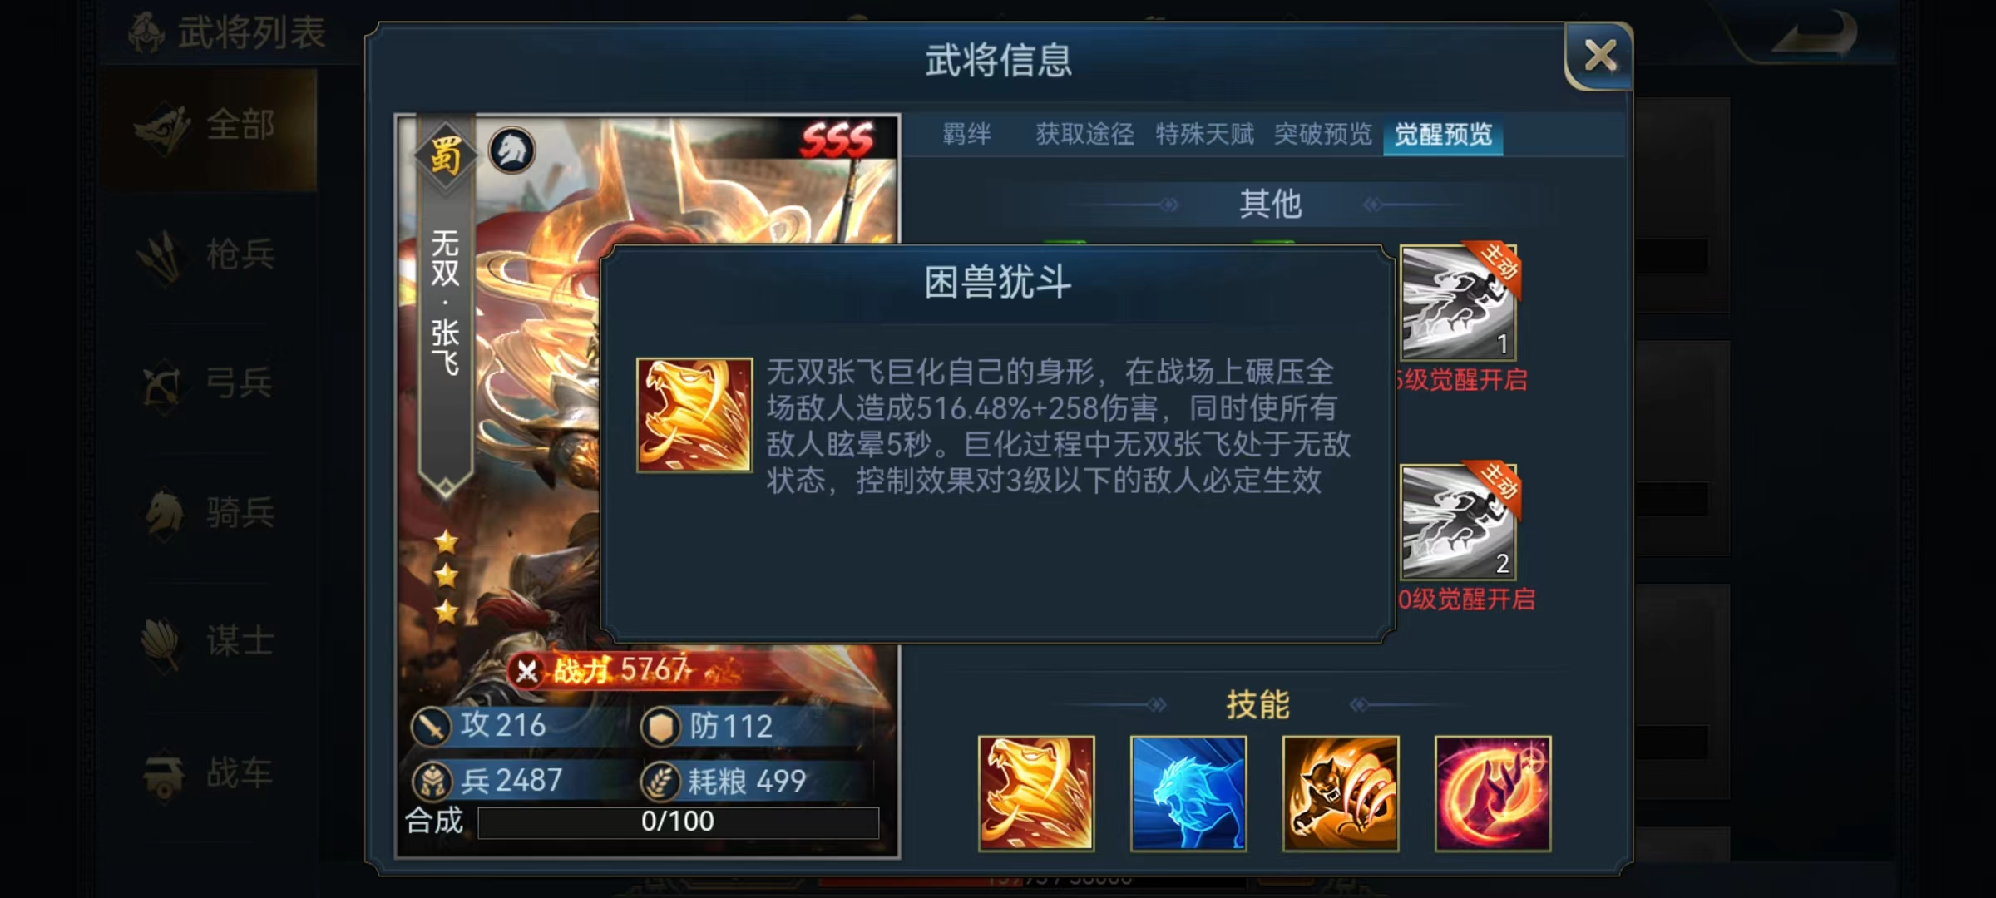Open active skill 2 awakening icon
Screen dimensions: 1996x898
click(1458, 522)
